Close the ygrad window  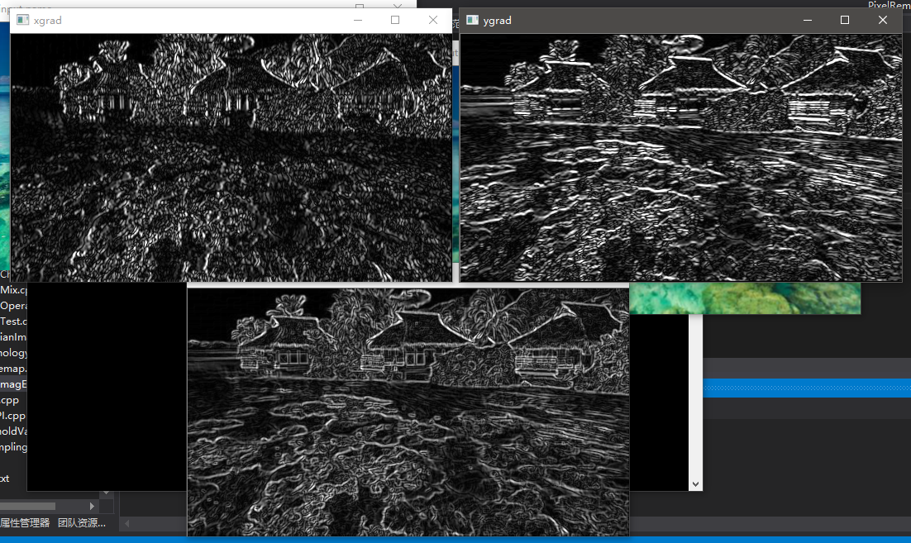pyautogui.click(x=883, y=21)
